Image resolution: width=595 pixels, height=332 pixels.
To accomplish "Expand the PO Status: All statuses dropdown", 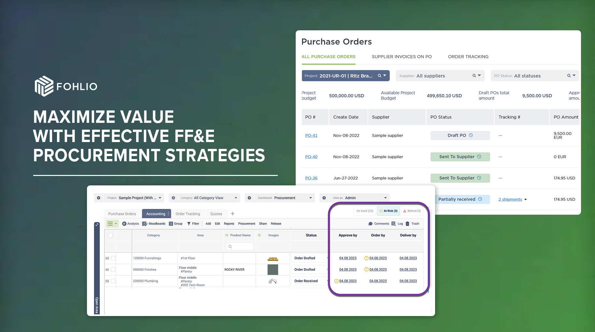I will point(534,76).
